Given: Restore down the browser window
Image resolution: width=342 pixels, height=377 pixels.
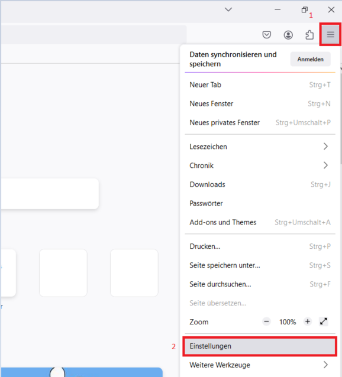Looking at the screenshot, I should 305,9.
